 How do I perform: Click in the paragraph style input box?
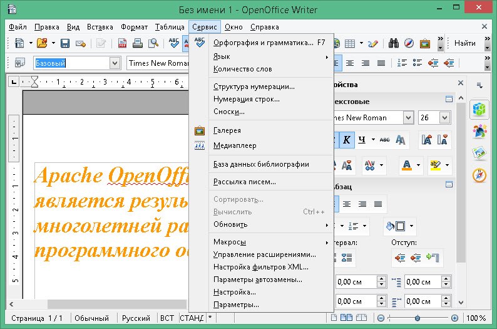[71, 63]
